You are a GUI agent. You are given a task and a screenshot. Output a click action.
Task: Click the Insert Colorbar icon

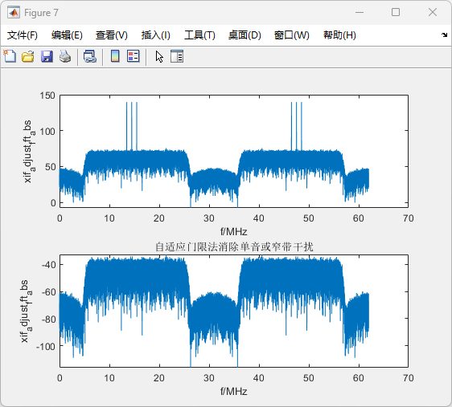click(115, 56)
